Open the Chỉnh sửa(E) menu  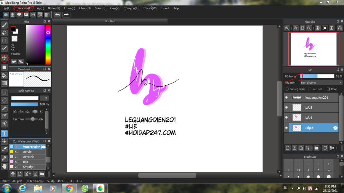coord(23,8)
